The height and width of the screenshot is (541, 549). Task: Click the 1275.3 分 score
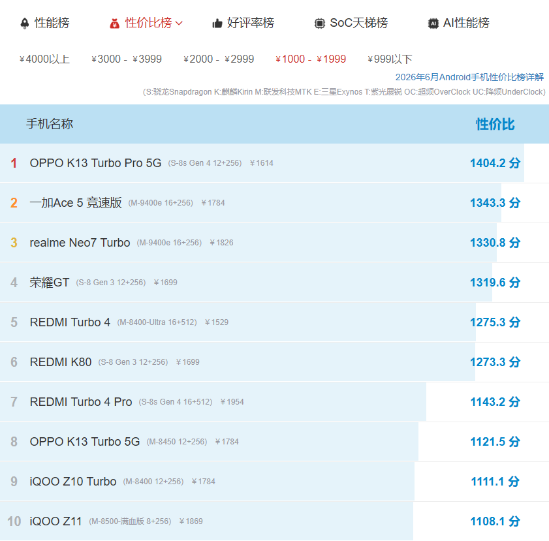pos(495,322)
